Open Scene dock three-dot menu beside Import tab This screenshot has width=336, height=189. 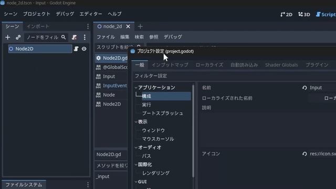coord(88,26)
